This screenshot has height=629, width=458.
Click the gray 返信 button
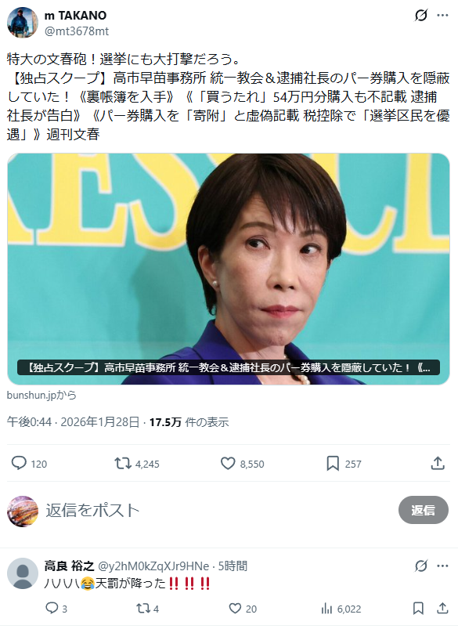point(423,510)
